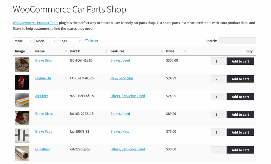The width and height of the screenshot is (271, 164).
Task: Open the Oil Filters product link
Action: pos(42,149)
